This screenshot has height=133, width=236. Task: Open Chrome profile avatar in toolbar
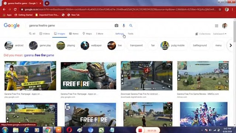(x=227, y=10)
